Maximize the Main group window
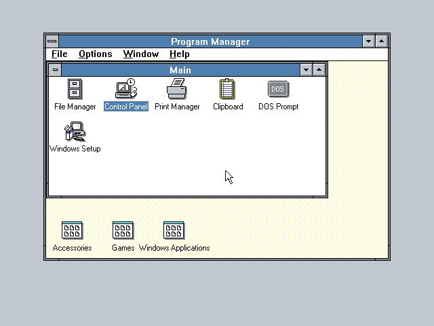434x326 pixels. [x=319, y=70]
